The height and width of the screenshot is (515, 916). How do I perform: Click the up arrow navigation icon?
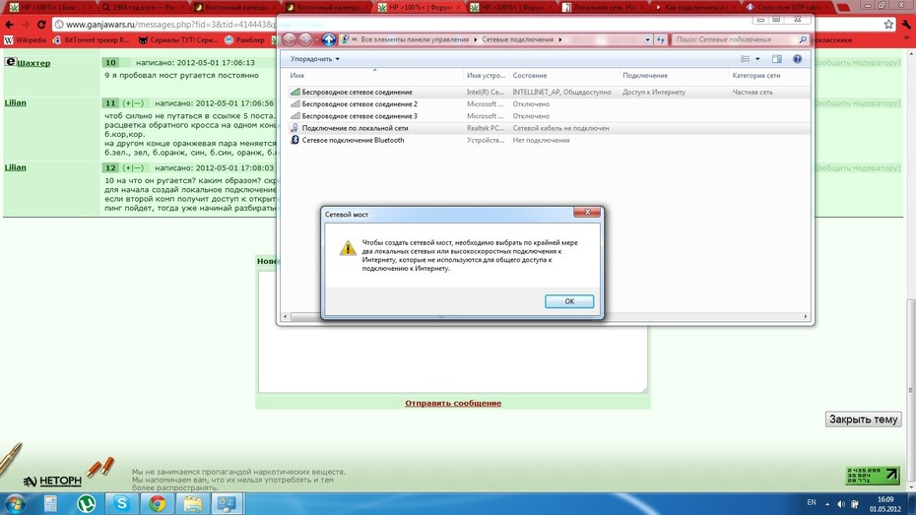pyautogui.click(x=328, y=39)
